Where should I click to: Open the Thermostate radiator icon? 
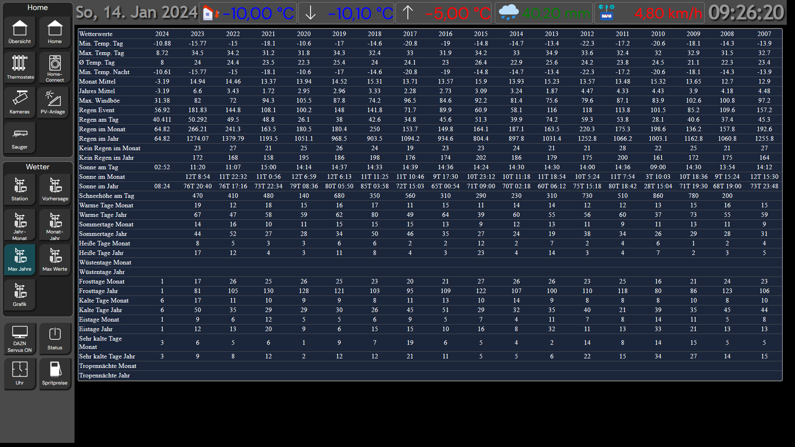tap(20, 67)
